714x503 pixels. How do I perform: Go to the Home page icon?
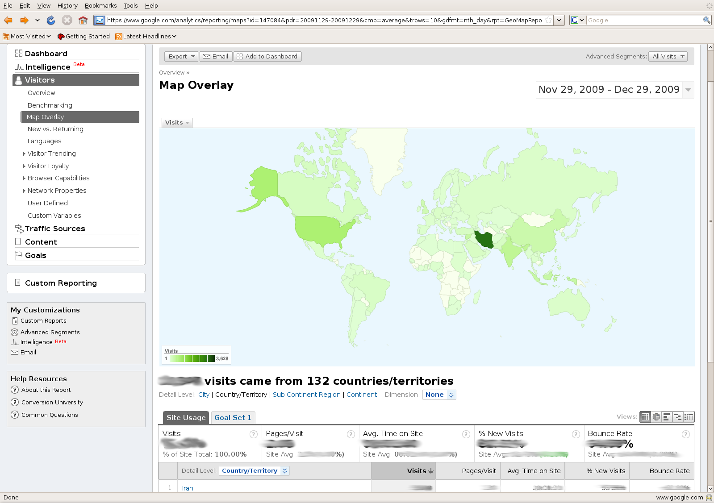83,20
